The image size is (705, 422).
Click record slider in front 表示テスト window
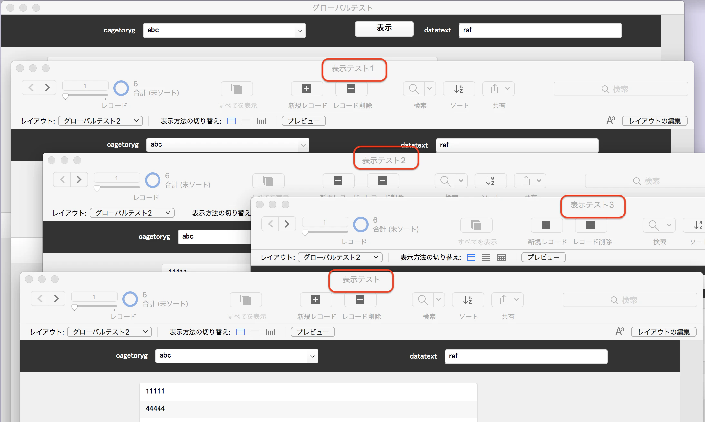[94, 307]
